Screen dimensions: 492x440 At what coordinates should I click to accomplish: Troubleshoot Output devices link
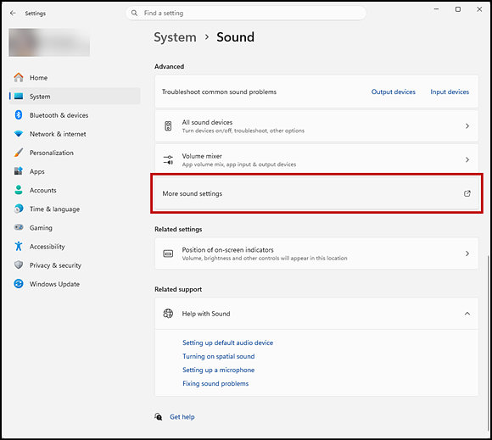393,92
